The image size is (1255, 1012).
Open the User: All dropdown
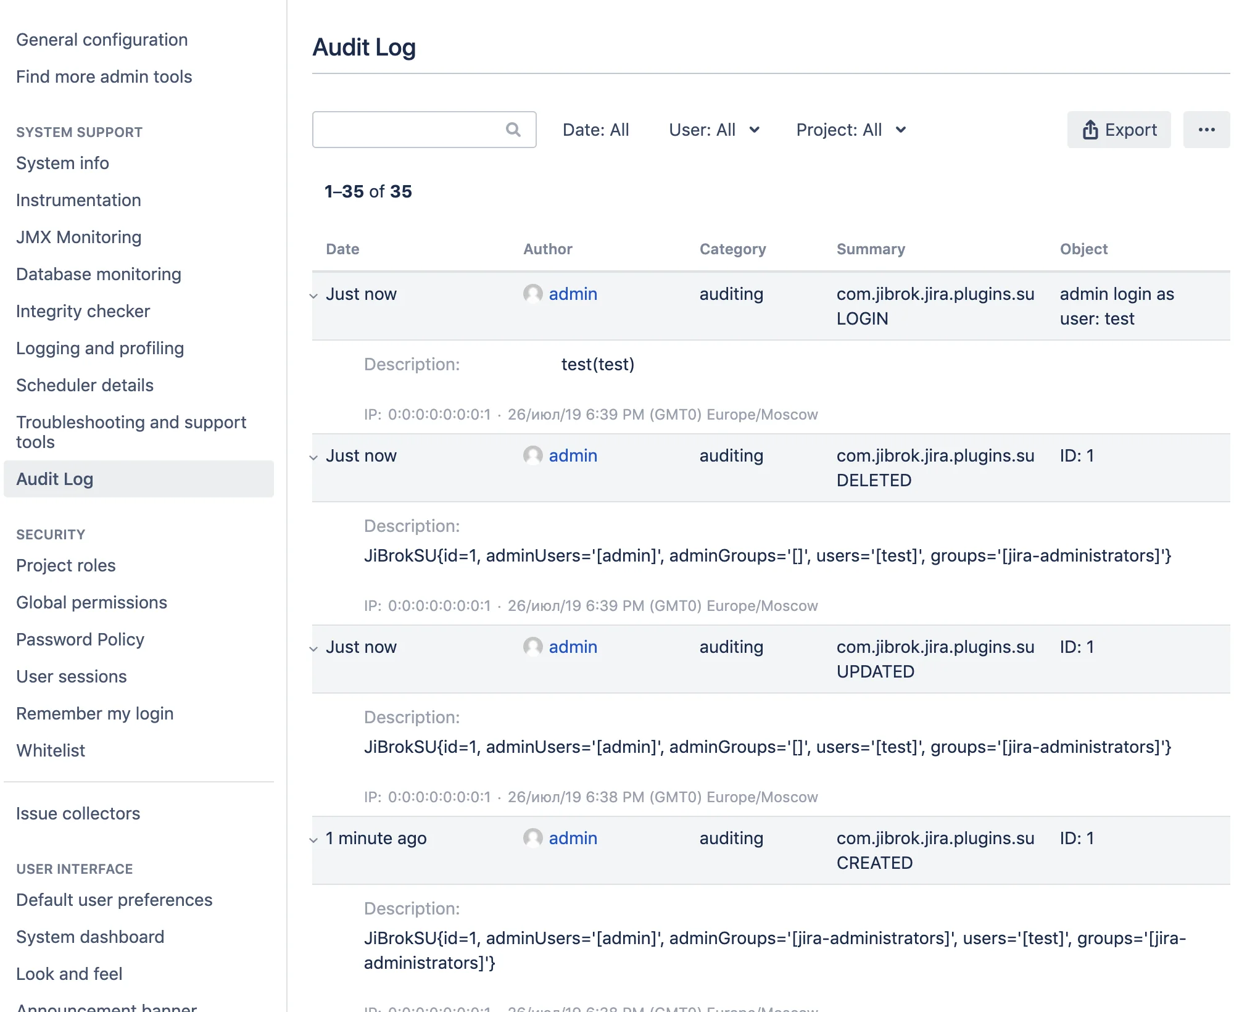[714, 130]
